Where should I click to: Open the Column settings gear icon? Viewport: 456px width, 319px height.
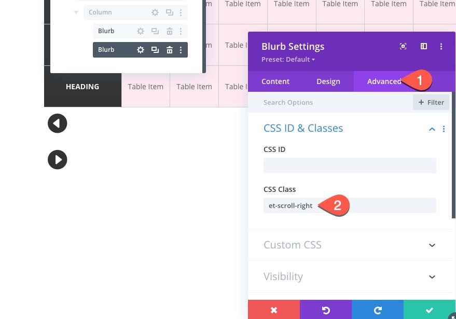coord(155,12)
